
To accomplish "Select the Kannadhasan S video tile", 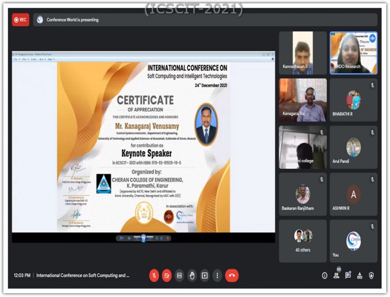I will 303,53.
